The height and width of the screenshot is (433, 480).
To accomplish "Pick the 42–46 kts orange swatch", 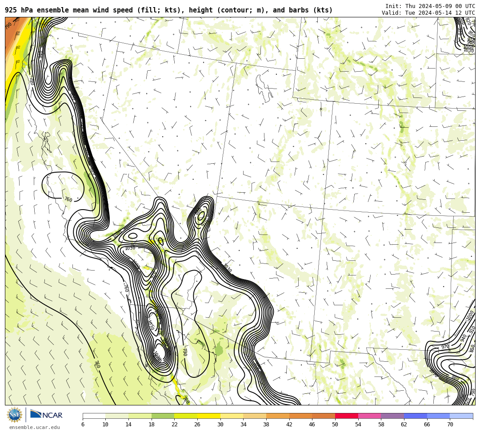I will [300, 416].
